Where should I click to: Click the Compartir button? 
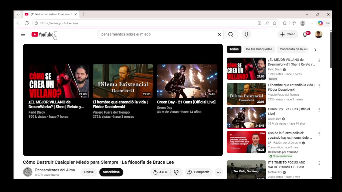[198, 172]
